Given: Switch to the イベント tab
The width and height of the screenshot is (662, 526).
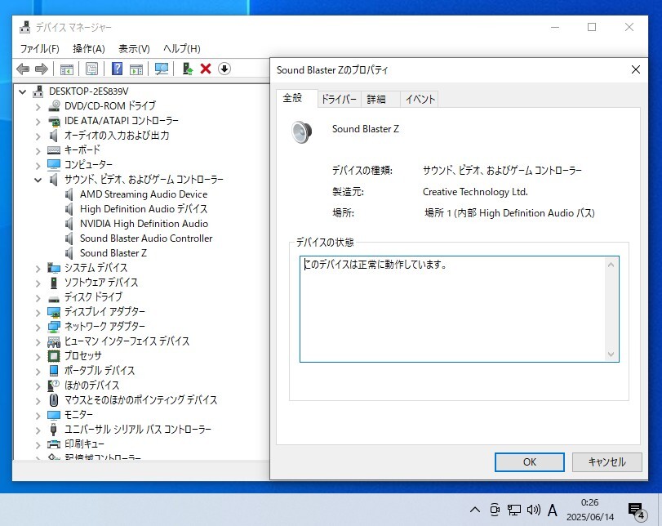Looking at the screenshot, I should (x=420, y=100).
